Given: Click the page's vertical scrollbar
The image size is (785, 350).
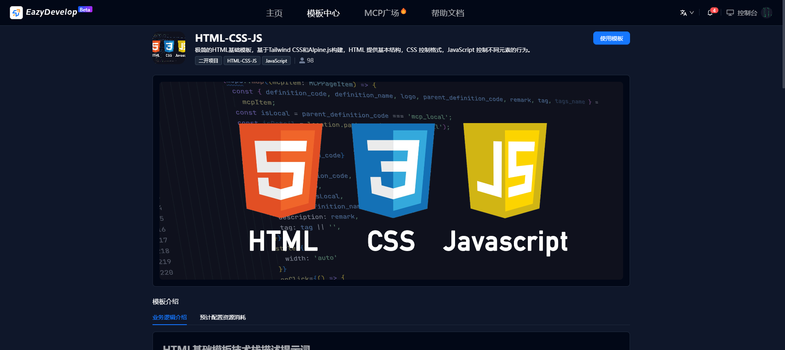Looking at the screenshot, I should pyautogui.click(x=783, y=45).
